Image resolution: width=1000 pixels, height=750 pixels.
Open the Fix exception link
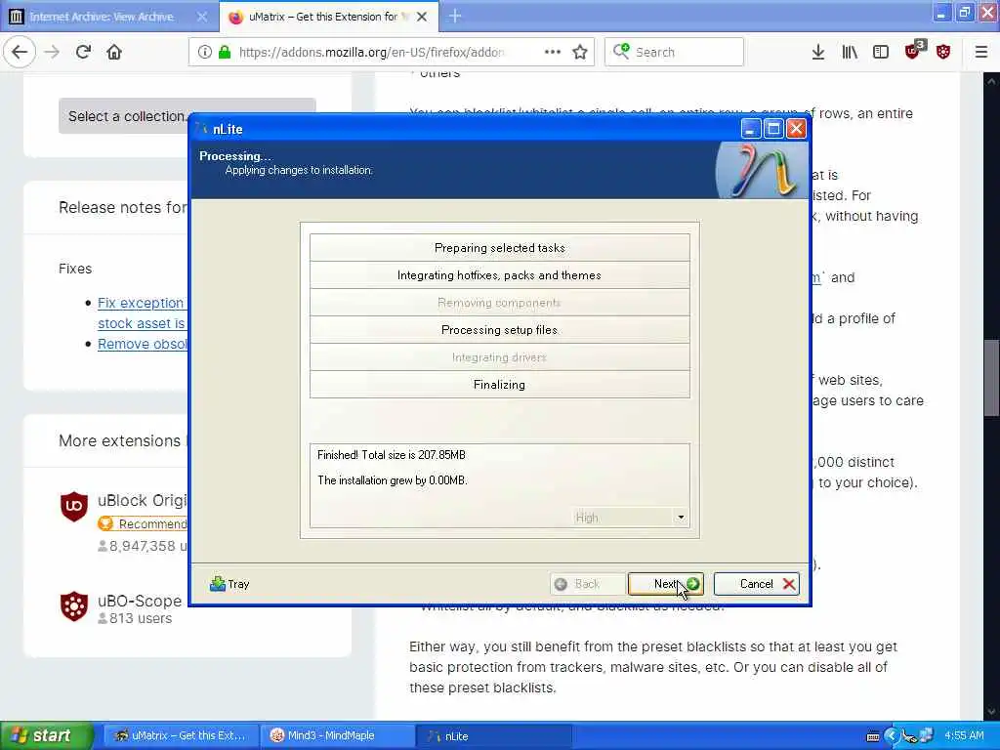click(x=141, y=303)
